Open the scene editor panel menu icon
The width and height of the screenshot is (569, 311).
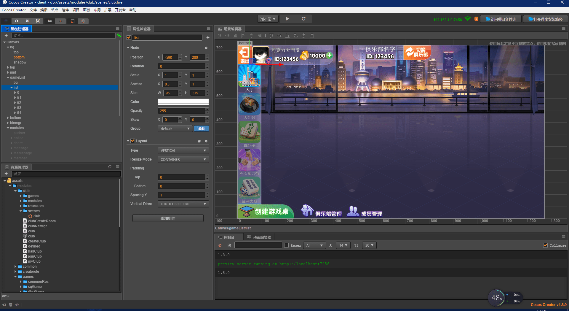(x=564, y=28)
